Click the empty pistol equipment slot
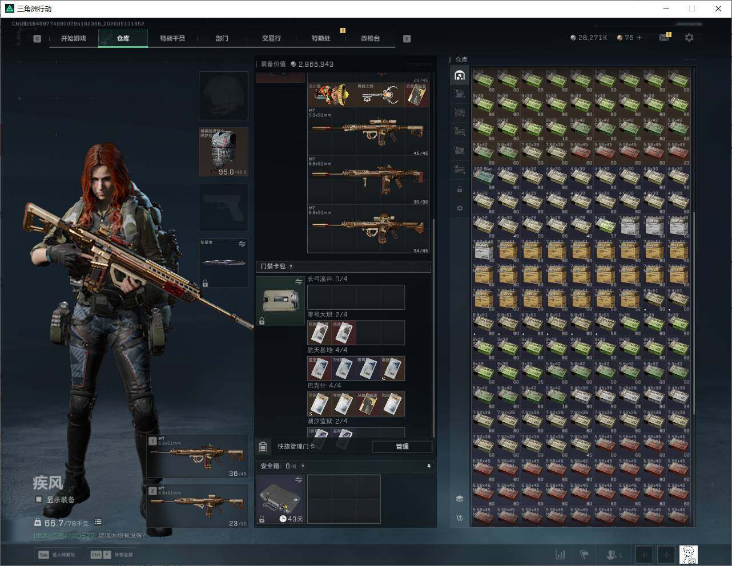This screenshot has width=732, height=566. click(x=224, y=208)
